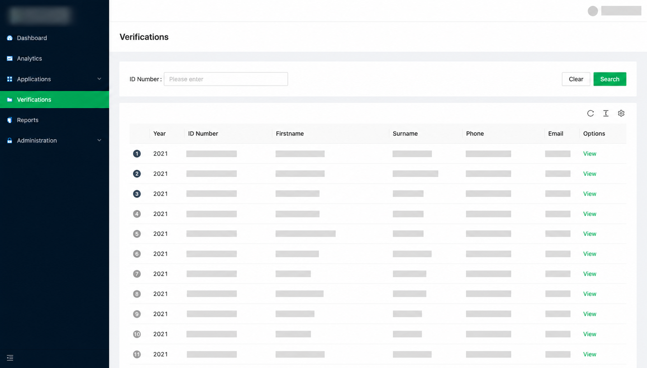The image size is (647, 368).
Task: Open View link for row 11
Action: pos(589,354)
